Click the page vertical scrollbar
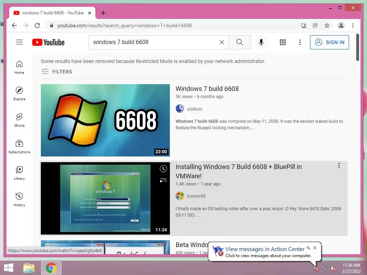The height and width of the screenshot is (275, 367). coord(357,48)
